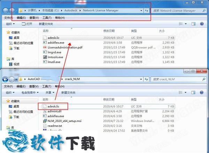Click 打开 button in top window toolbar
This screenshot has width=209, height=153.
click(x=27, y=24)
